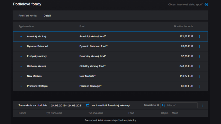Expand the Globálny akciový investment row
221x124 pixels.
(x=21, y=66)
